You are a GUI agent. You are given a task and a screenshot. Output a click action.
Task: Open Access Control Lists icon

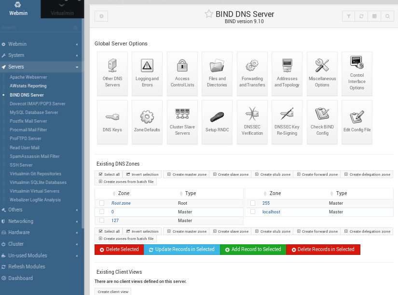(182, 70)
